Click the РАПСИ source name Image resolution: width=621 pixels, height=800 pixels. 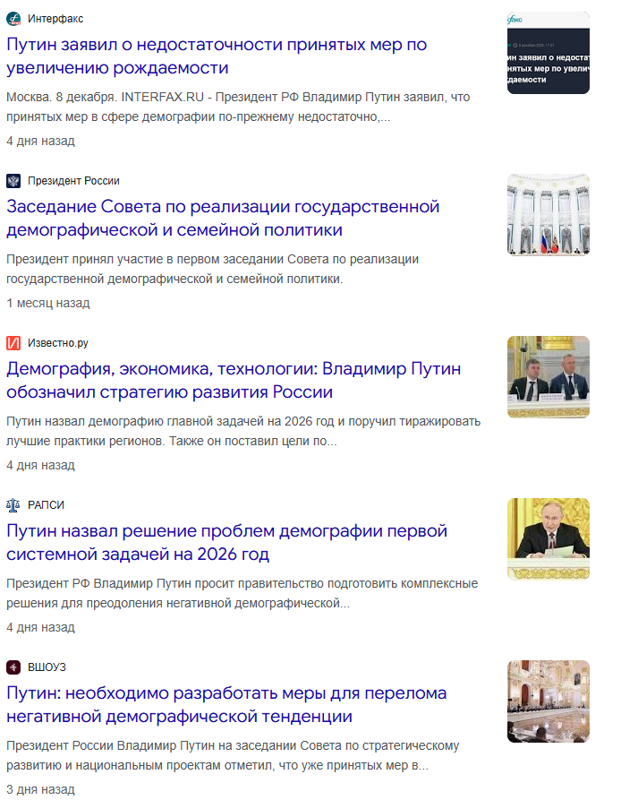click(x=46, y=505)
